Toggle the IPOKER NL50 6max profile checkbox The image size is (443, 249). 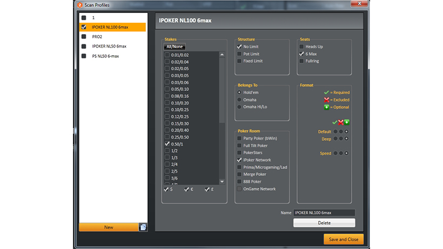84,46
